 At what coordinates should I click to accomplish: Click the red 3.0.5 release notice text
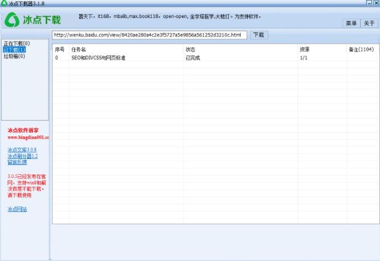pos(26,186)
